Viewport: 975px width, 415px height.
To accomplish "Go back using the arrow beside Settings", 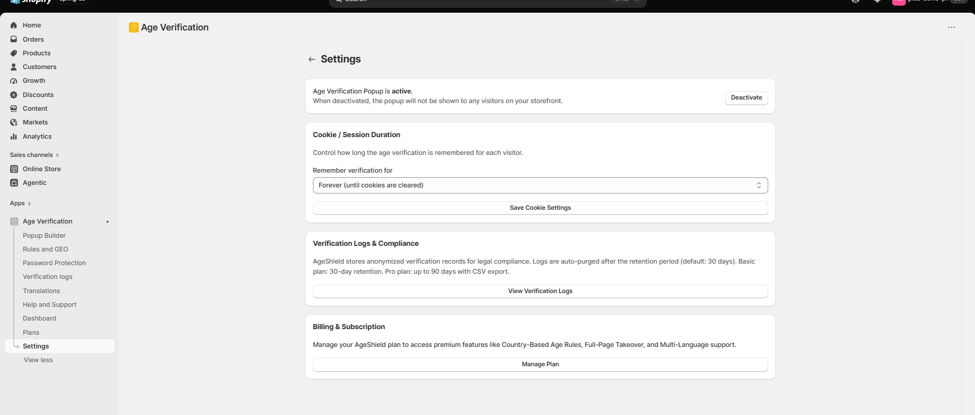I will pos(311,59).
